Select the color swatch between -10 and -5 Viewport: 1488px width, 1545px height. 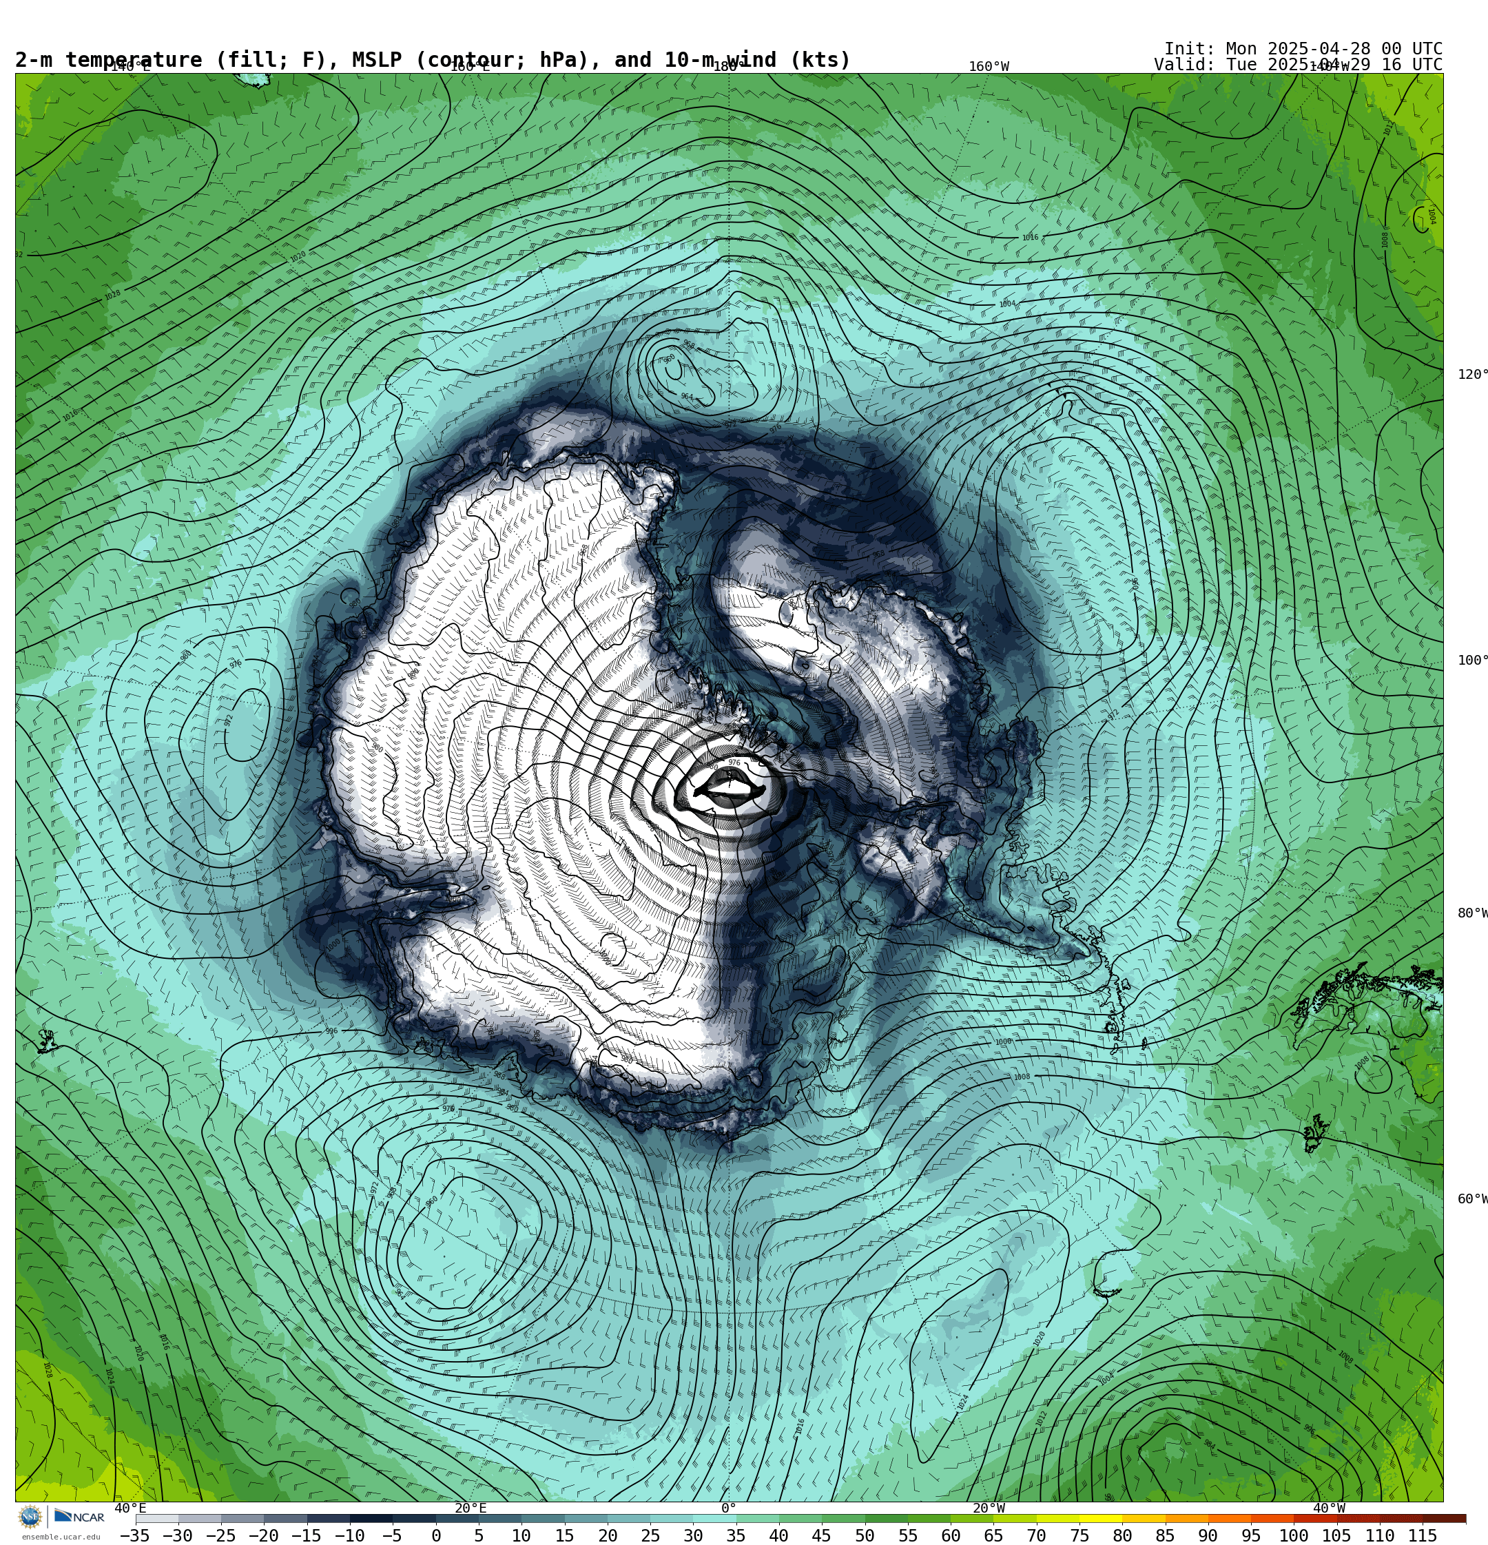tap(371, 1518)
